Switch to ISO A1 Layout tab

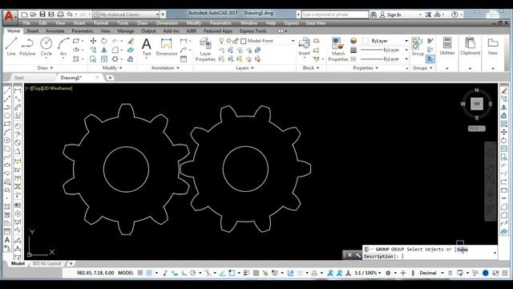[46, 263]
